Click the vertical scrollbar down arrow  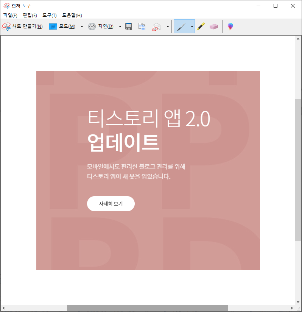click(298, 302)
